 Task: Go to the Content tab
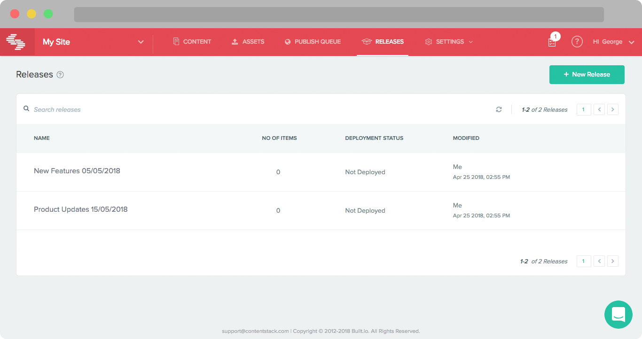pyautogui.click(x=192, y=42)
